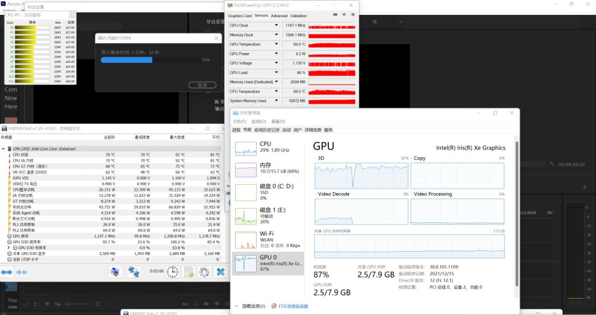Open the CPU Temperature dropdown in GPU-Z
Image resolution: width=596 pixels, height=315 pixels.
click(276, 92)
